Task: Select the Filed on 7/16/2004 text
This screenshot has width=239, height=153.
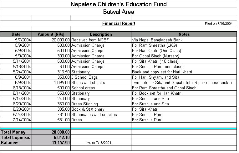Action: point(219,24)
